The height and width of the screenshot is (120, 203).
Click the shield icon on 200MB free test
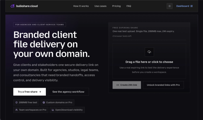[x=16, y=103]
